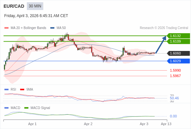This screenshot has width=191, height=129.
Task: Click 'Research © 2026 Trading Central' credit text
Action: [164, 28]
